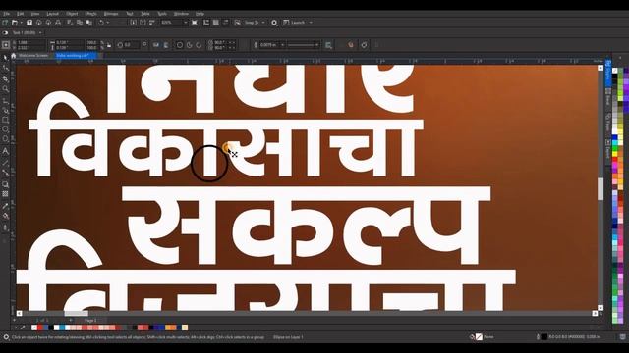Select the Ellipse tool in the toolbox

[x=5, y=129]
